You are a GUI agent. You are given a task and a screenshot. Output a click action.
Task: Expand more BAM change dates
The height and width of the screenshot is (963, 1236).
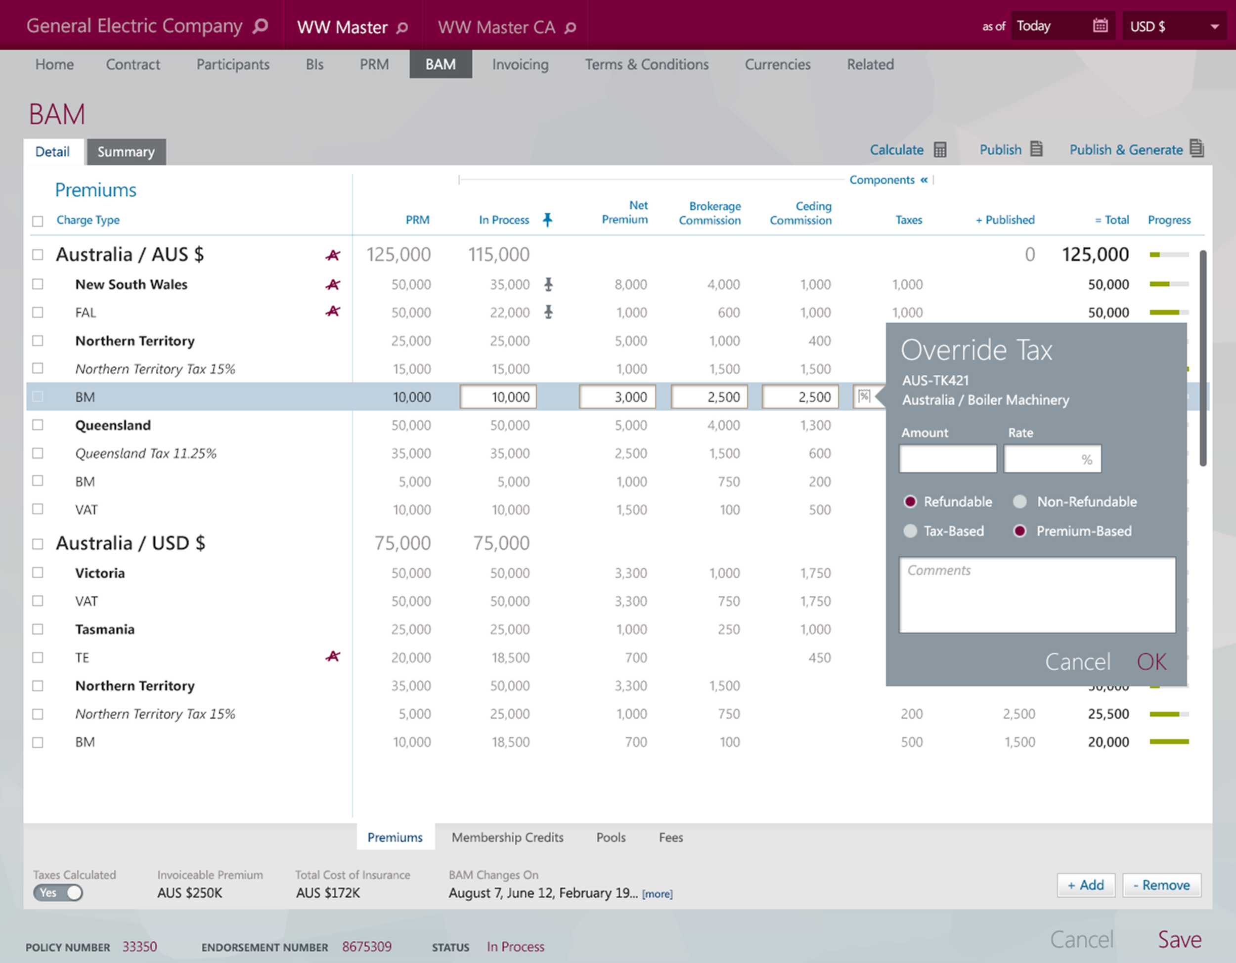coord(657,894)
